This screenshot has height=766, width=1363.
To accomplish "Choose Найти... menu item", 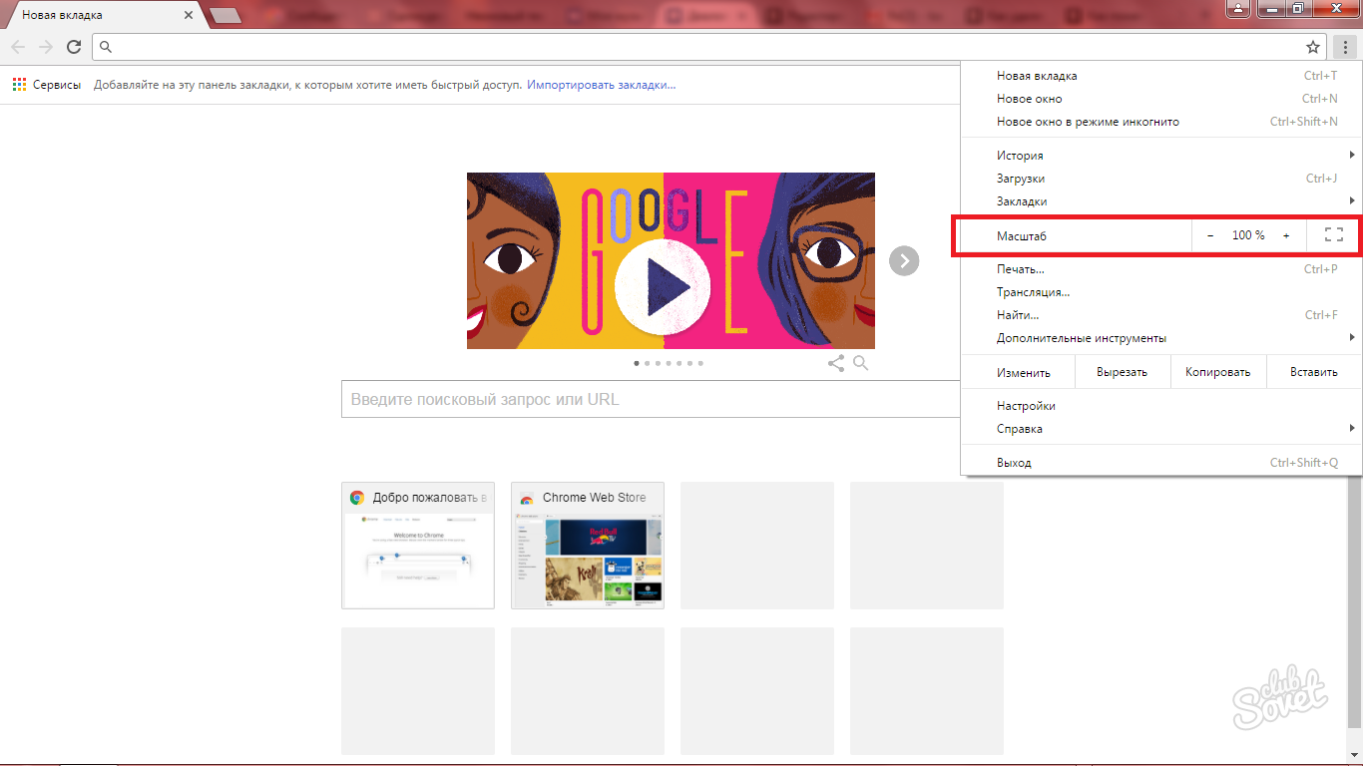I will click(x=1159, y=315).
